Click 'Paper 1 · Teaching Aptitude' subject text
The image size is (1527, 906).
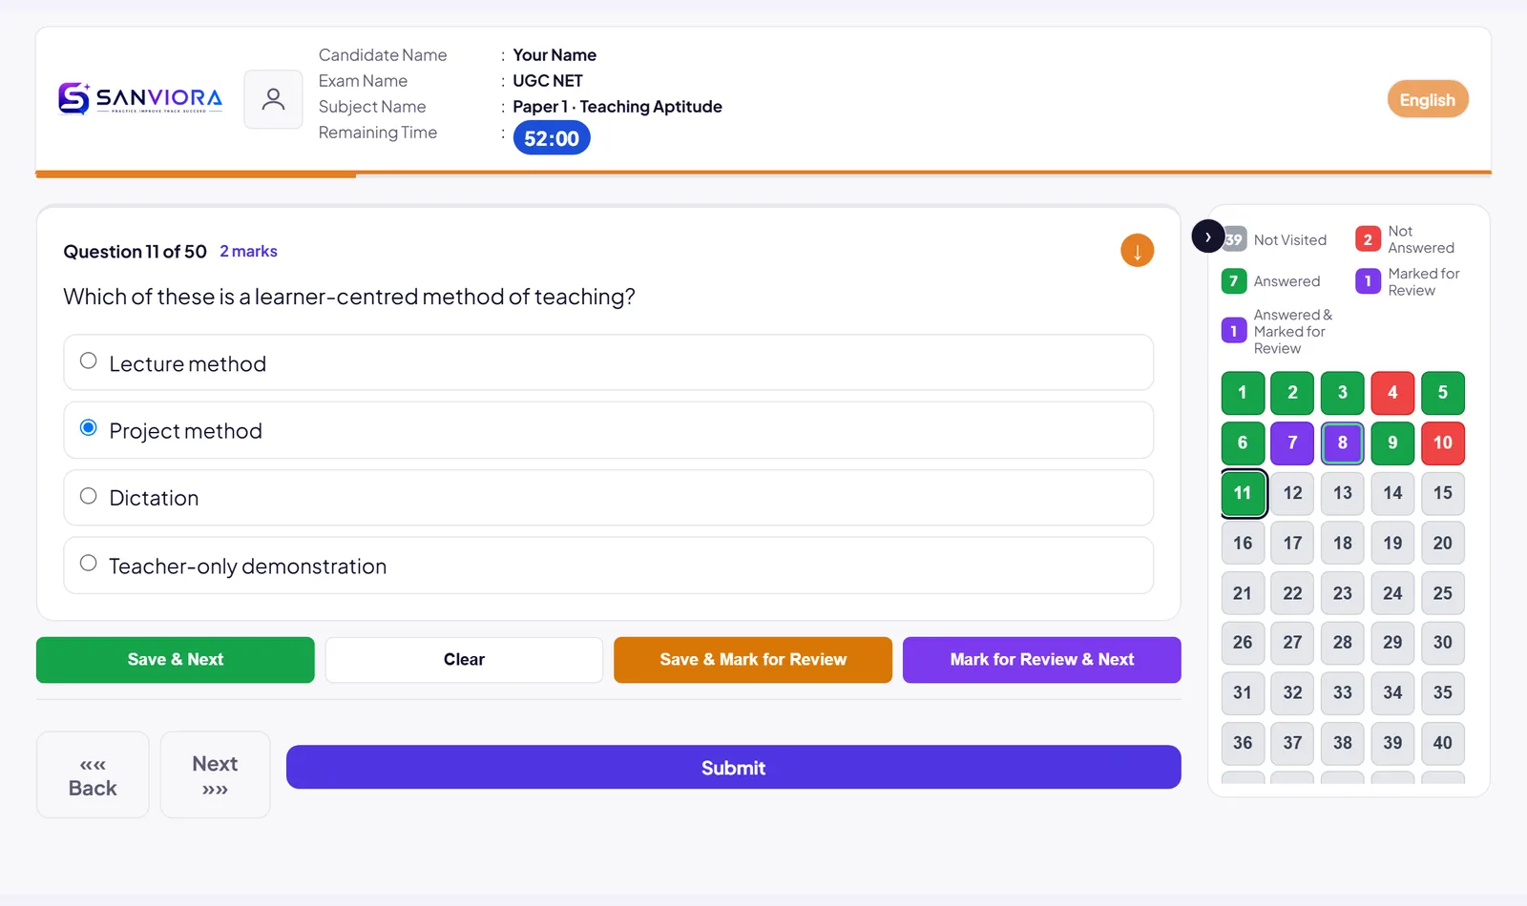tap(617, 107)
